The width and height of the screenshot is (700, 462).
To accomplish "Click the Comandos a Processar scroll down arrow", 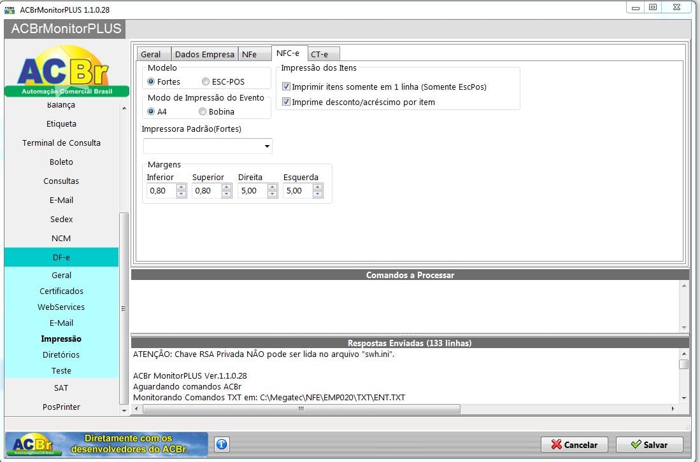I will (x=684, y=328).
